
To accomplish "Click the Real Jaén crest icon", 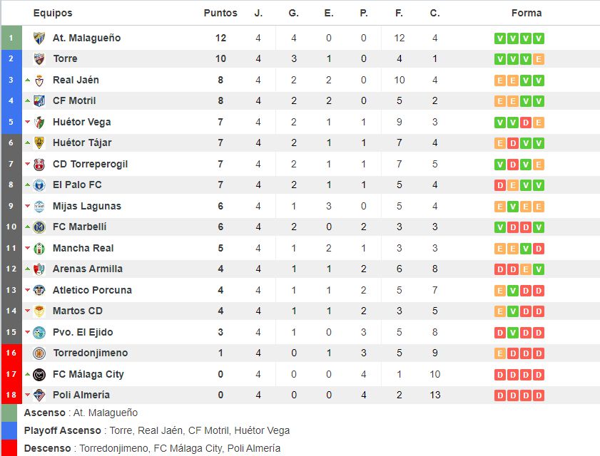I will click(x=39, y=81).
